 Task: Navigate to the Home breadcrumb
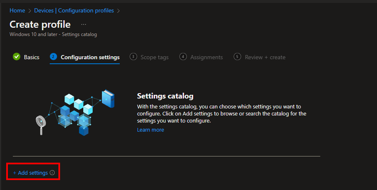(x=17, y=11)
